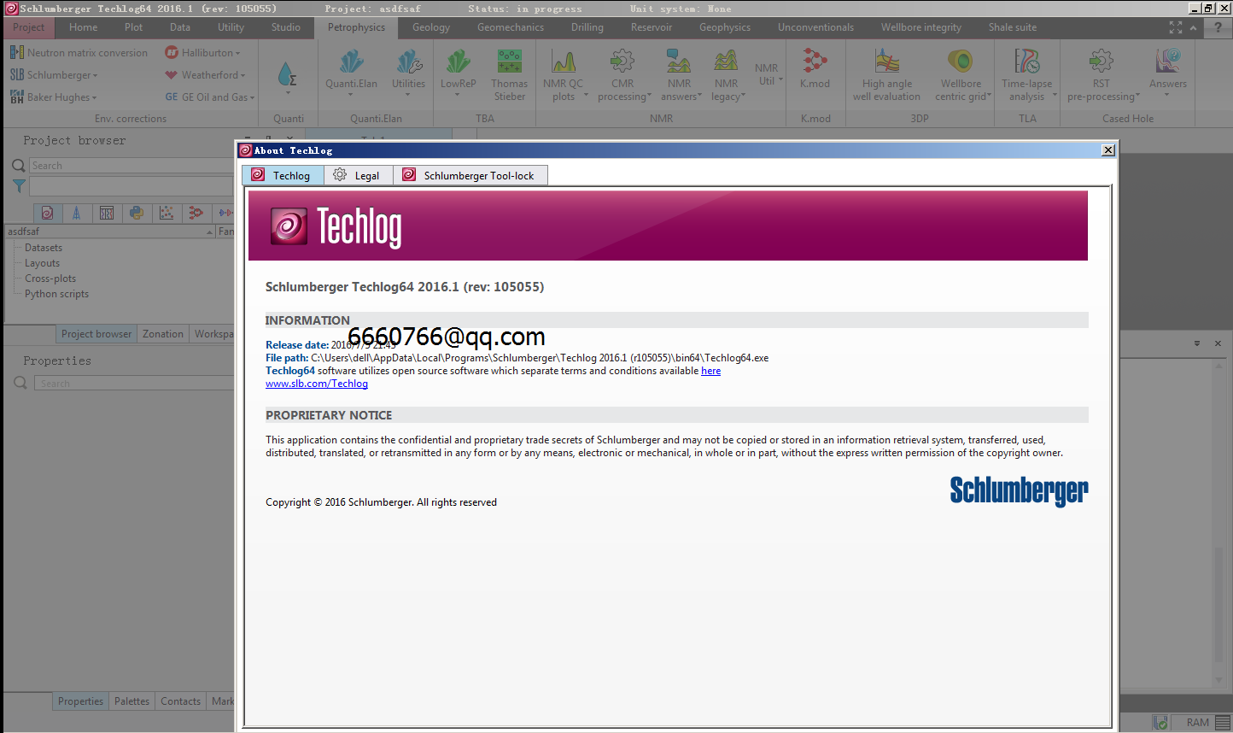Select the Techlog project filter icon
1233x733 pixels.
[47, 213]
